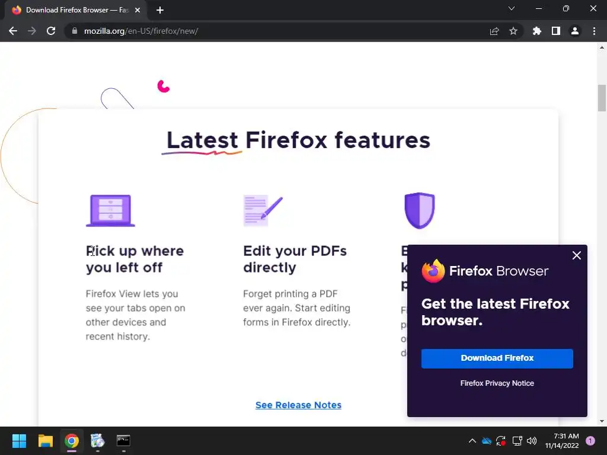
Task: Open the notification badge in taskbar
Action: pos(590,441)
